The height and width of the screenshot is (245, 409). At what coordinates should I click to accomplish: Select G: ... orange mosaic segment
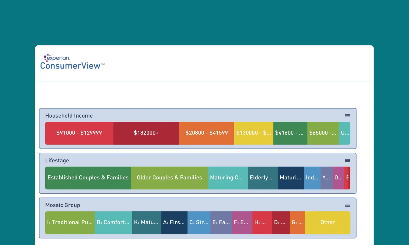pyautogui.click(x=297, y=223)
